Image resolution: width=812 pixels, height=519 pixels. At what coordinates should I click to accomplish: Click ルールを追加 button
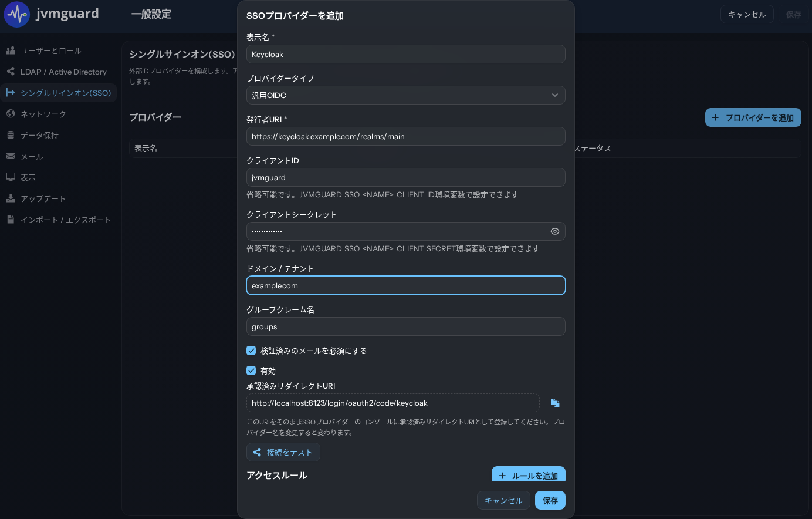pyautogui.click(x=529, y=474)
